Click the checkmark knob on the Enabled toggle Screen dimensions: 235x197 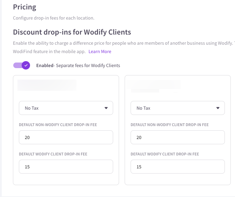pyautogui.click(x=25, y=65)
